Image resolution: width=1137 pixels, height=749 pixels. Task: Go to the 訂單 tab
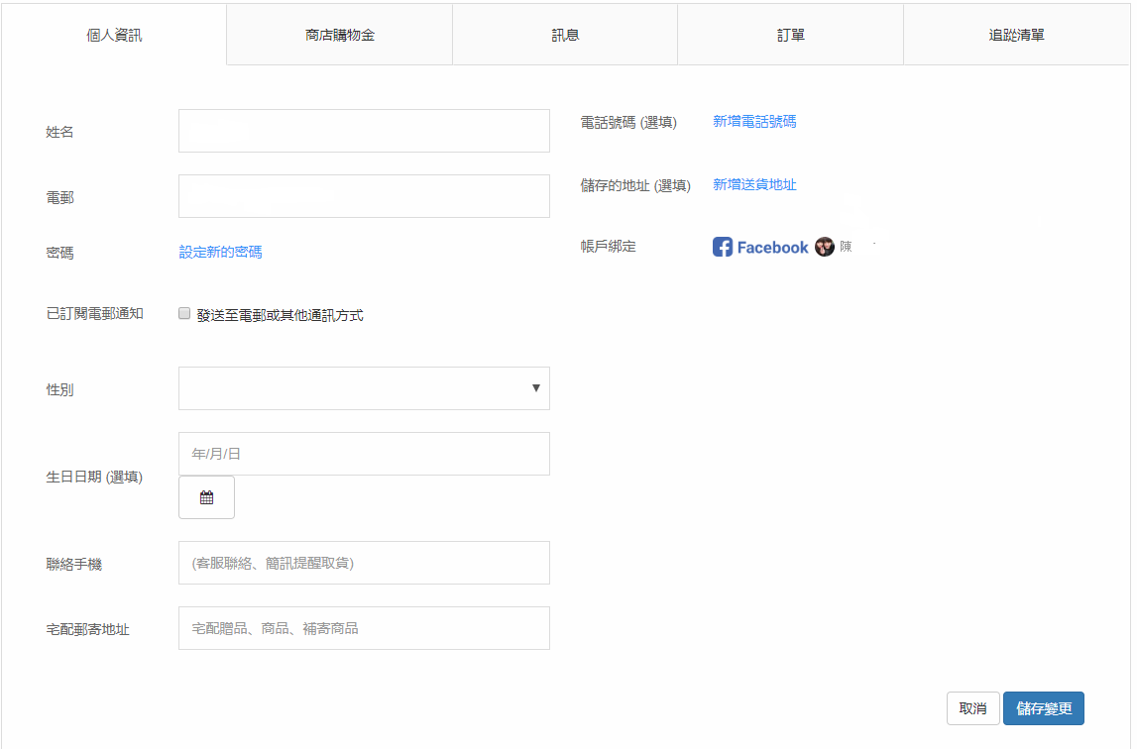coord(790,35)
